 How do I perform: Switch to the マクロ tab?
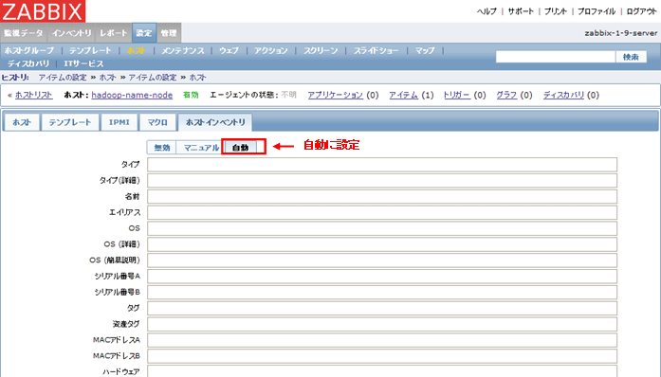tap(157, 122)
